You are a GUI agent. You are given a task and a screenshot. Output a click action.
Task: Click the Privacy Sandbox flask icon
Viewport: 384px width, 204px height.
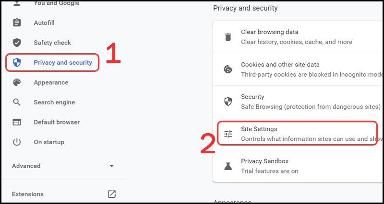tap(228, 166)
